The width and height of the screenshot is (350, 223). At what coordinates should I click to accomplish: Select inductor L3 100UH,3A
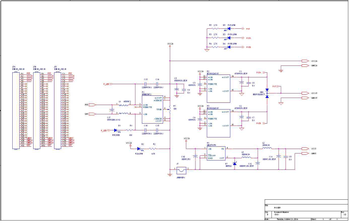point(246,157)
